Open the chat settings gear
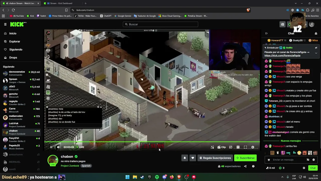Image resolution: width=321 pixels, height=181 pixels. 304,168
